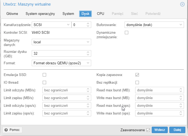Click the Dalej next button

click(177, 130)
